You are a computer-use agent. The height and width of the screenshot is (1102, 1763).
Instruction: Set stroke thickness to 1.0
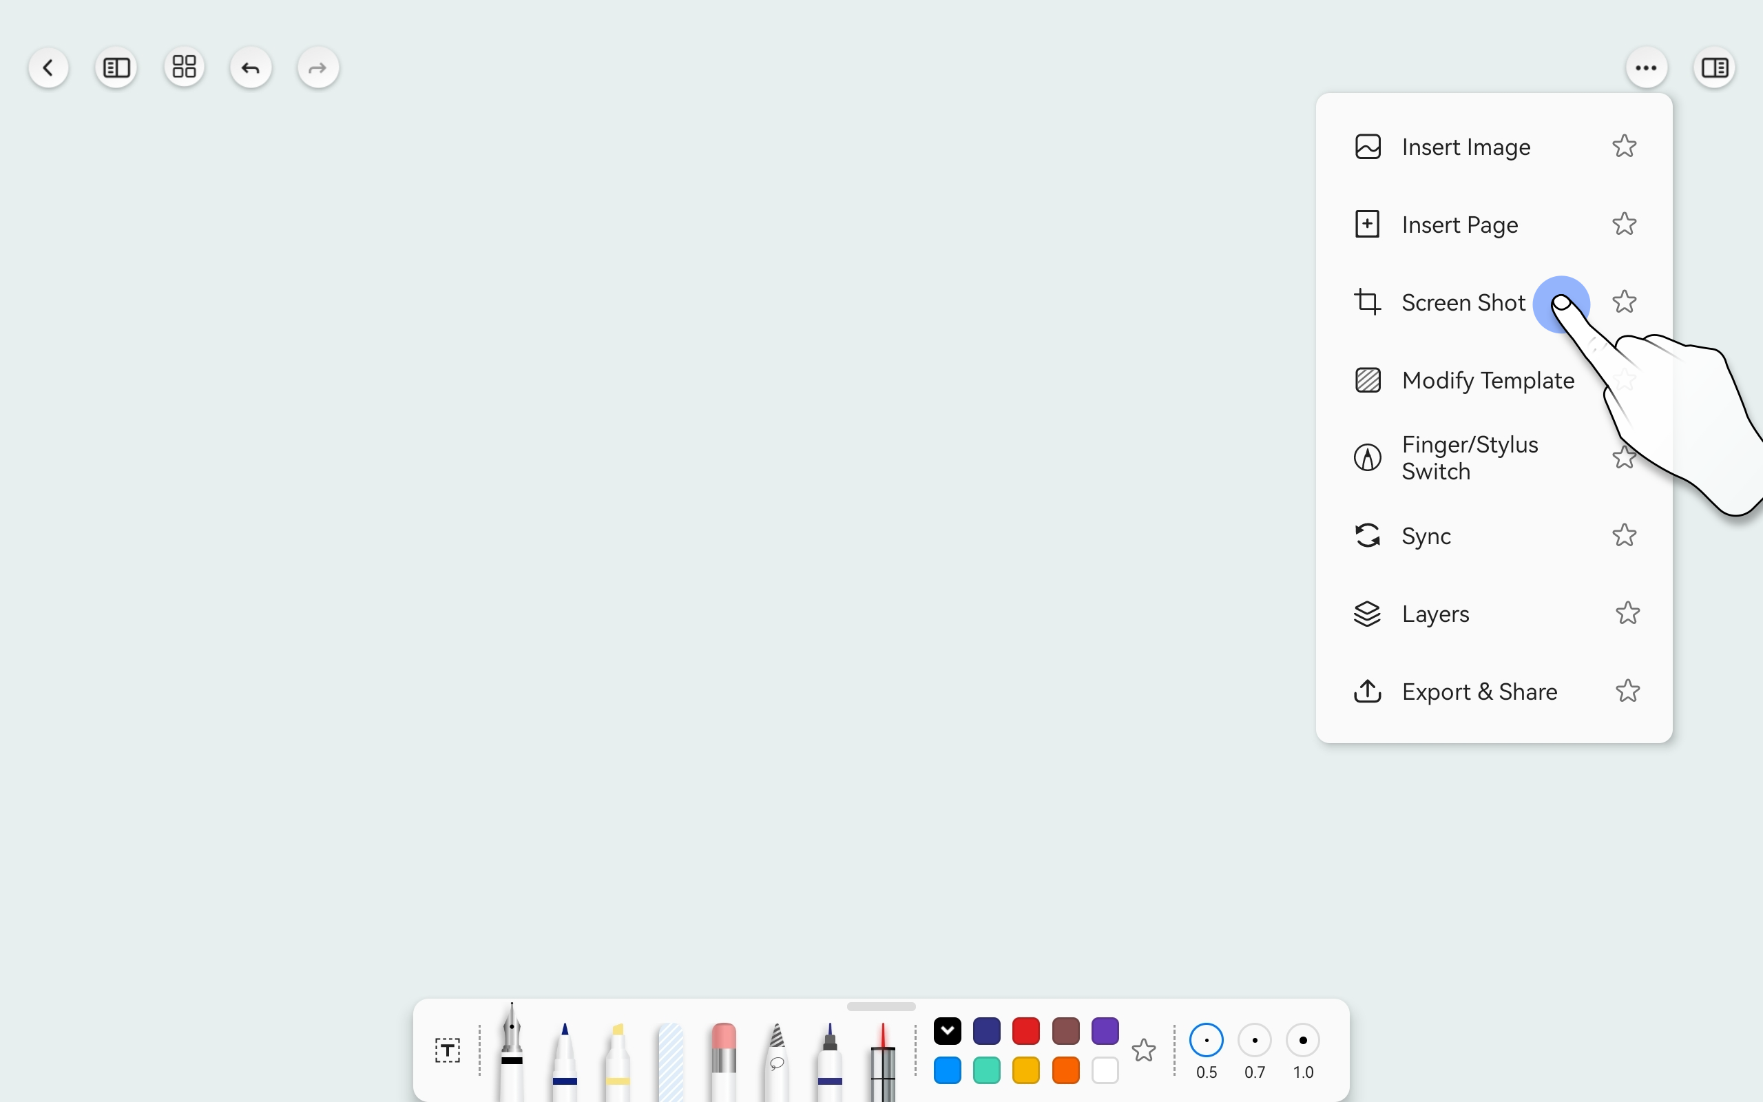(x=1302, y=1041)
